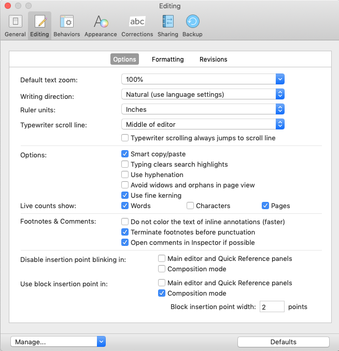Uncheck Pages live count
Image resolution: width=339 pixels, height=351 pixels.
point(265,206)
